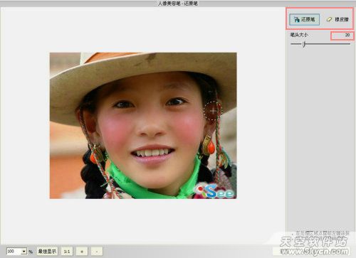Click the zoom percentage text box
Screen dimensions: 356x258
pyautogui.click(x=14, y=251)
